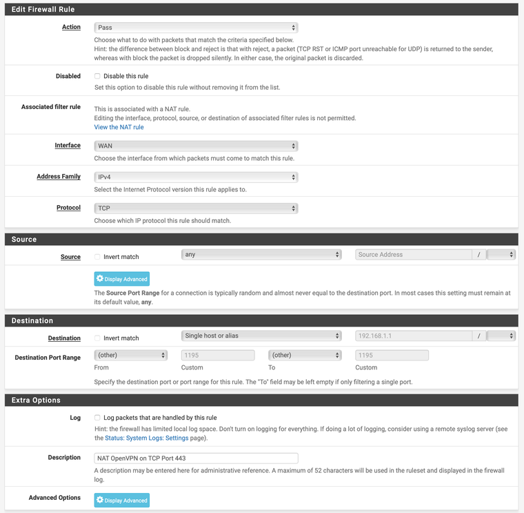Click the Extra Options section header
524x513 pixels.
click(261, 400)
